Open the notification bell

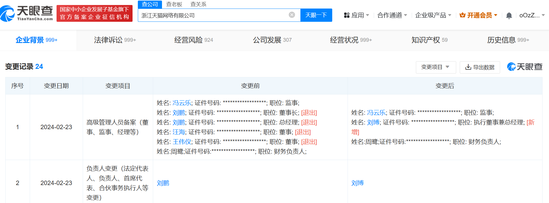click(509, 15)
